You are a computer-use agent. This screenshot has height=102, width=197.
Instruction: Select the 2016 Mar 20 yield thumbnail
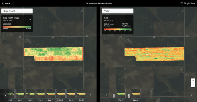136,94
